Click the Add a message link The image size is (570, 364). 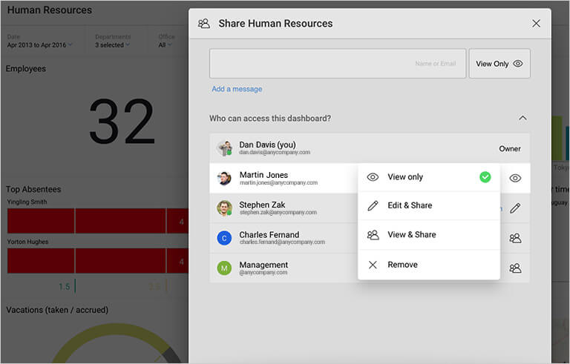click(x=237, y=89)
